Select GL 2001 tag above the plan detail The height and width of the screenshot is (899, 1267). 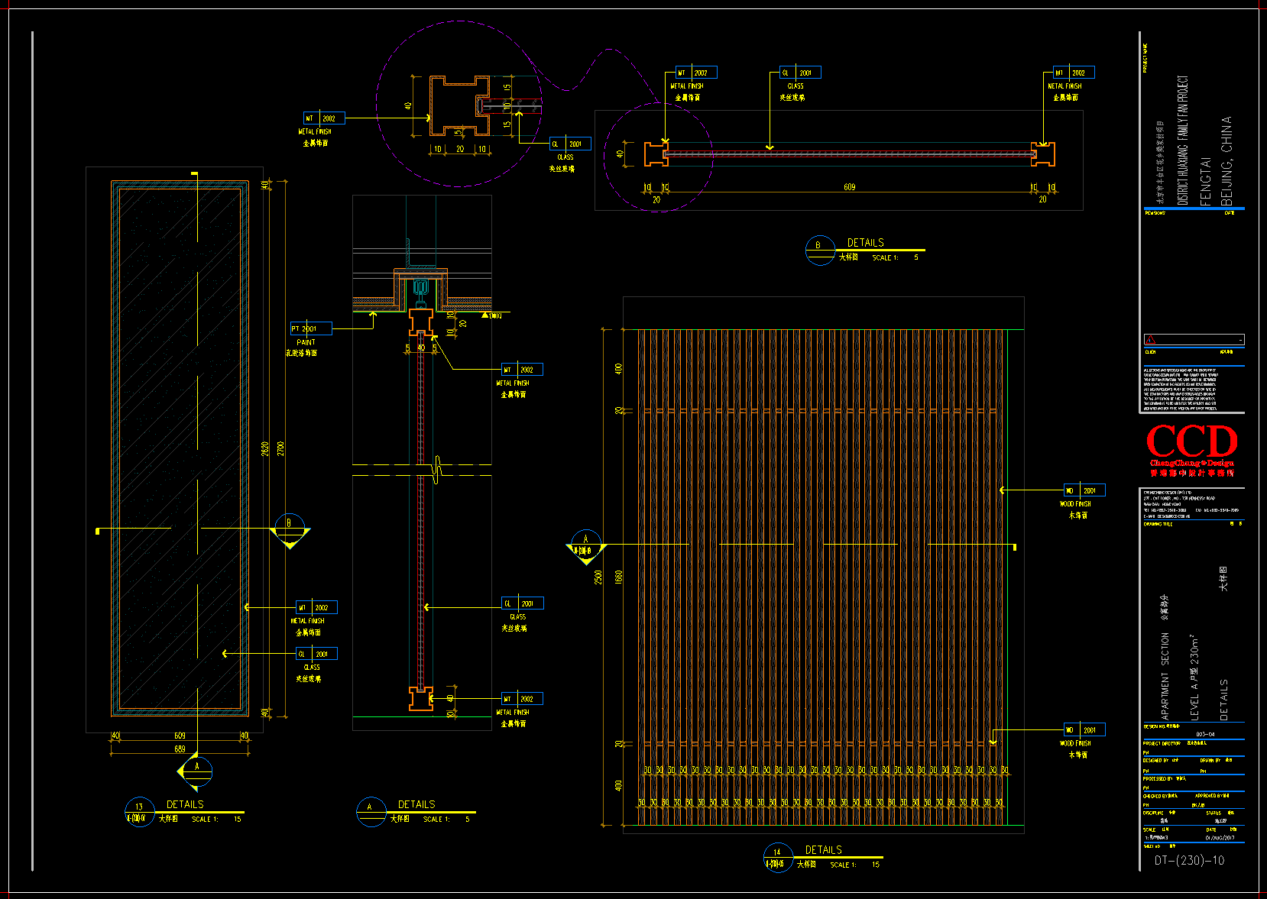(x=799, y=73)
